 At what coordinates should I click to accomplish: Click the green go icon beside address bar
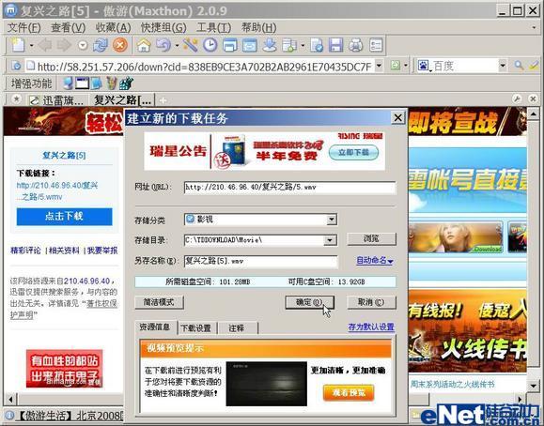(x=396, y=65)
